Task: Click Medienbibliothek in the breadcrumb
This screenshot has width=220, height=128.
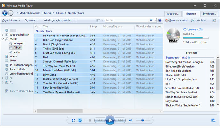Action: [29, 13]
